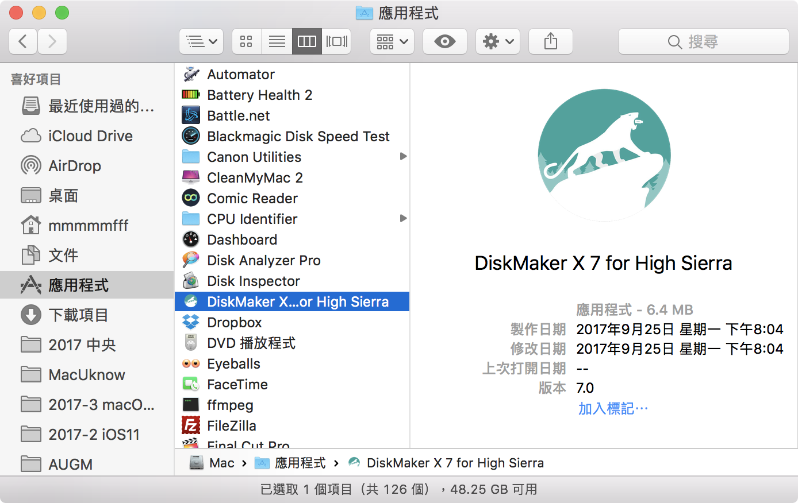Select the Eyeballs app icon
Viewport: 798px width, 503px height.
[191, 363]
